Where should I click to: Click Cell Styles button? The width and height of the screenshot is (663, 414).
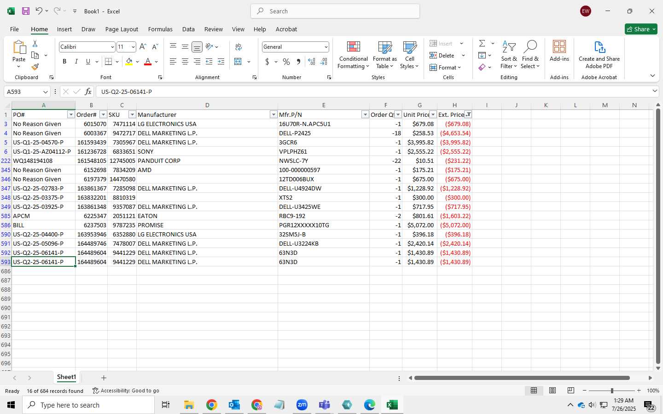pos(409,55)
